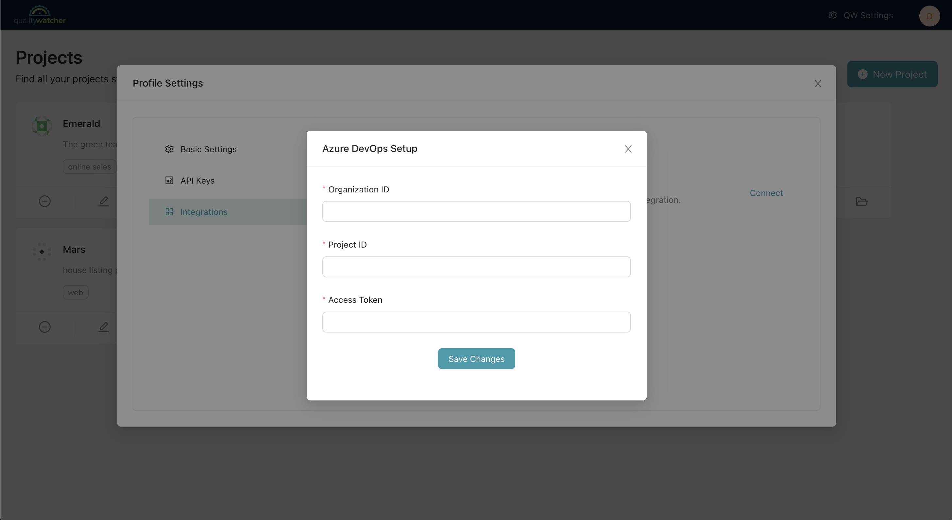Viewport: 952px width, 520px height.
Task: Click the plus icon on New Project
Action: pyautogui.click(x=862, y=74)
